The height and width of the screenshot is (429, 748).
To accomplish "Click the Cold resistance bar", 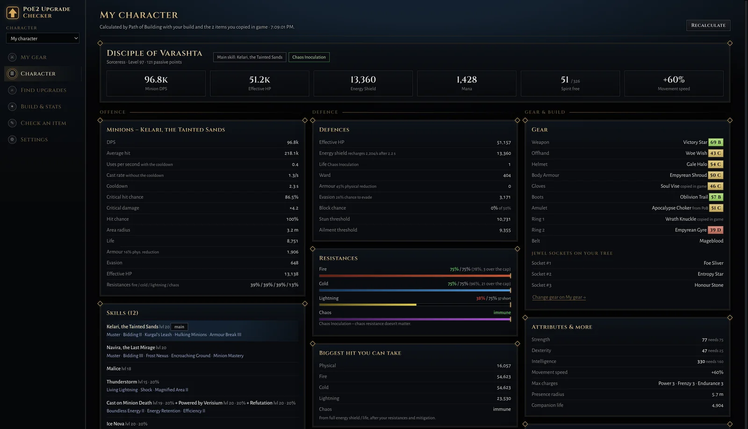I will click(415, 290).
